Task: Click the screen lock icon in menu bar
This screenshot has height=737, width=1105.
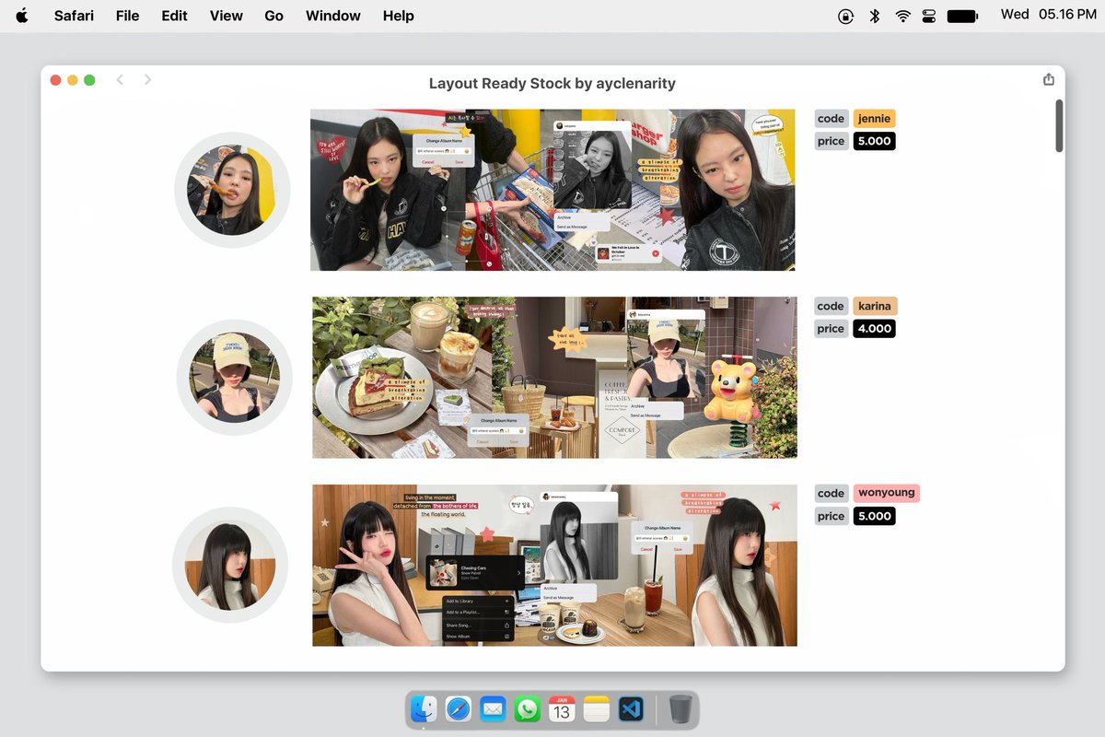Action: [845, 16]
